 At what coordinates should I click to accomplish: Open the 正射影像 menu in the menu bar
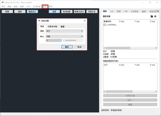click(x=36, y=6)
